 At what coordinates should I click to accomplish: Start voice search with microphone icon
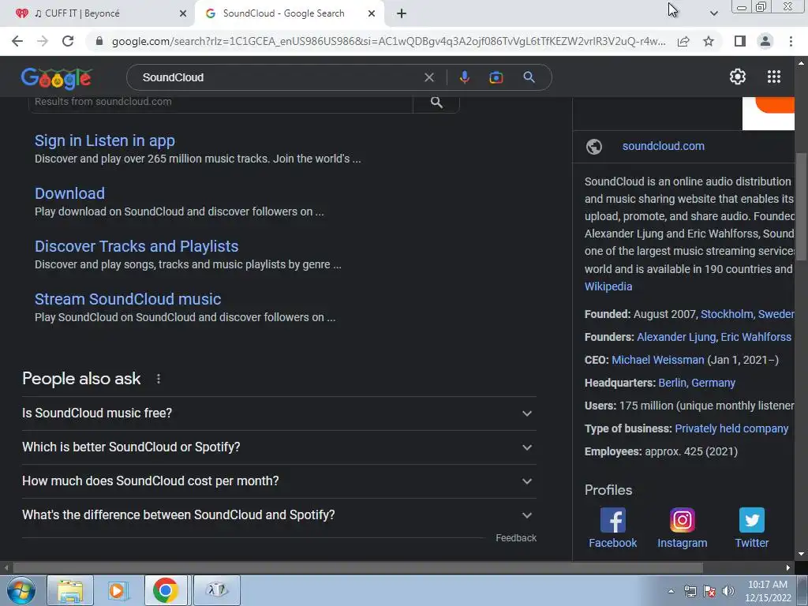coord(464,77)
